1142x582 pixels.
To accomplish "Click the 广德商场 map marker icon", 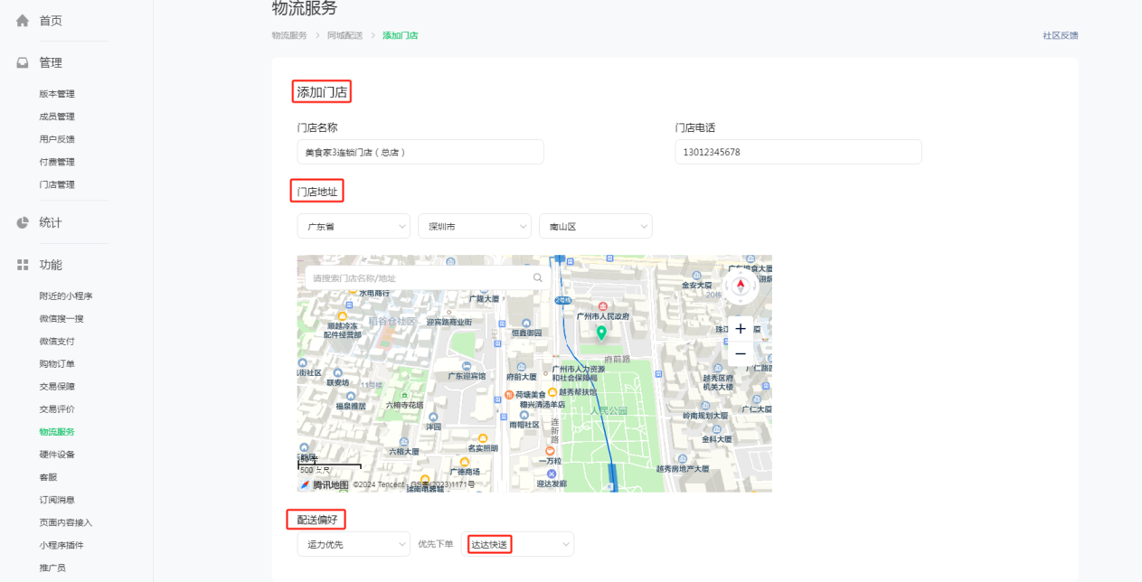I will 464,462.
